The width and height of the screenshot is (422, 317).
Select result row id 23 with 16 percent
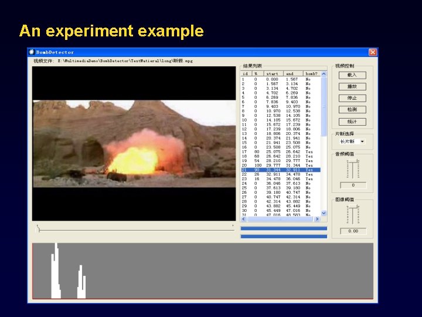pyautogui.click(x=280, y=179)
